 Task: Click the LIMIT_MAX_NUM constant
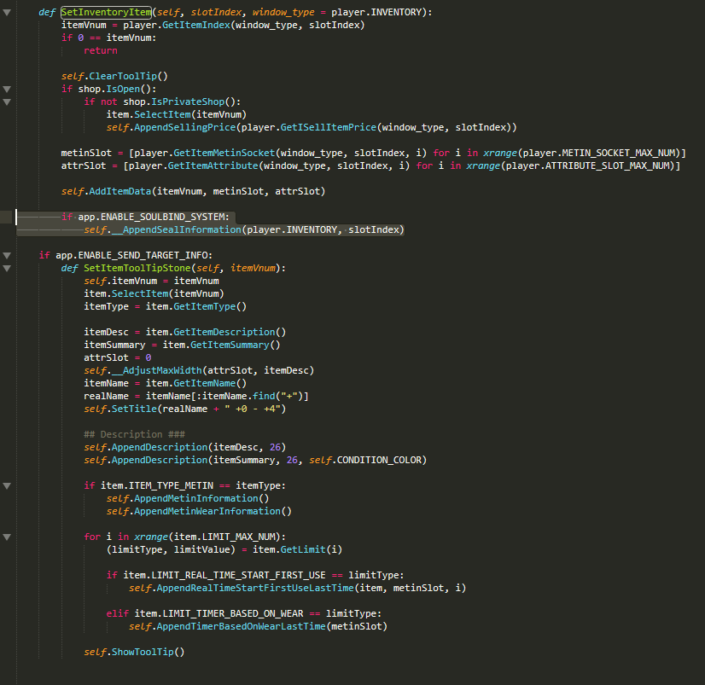238,537
